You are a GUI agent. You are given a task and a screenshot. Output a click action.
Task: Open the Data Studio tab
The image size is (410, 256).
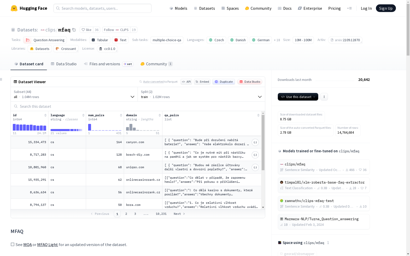pyautogui.click(x=64, y=64)
